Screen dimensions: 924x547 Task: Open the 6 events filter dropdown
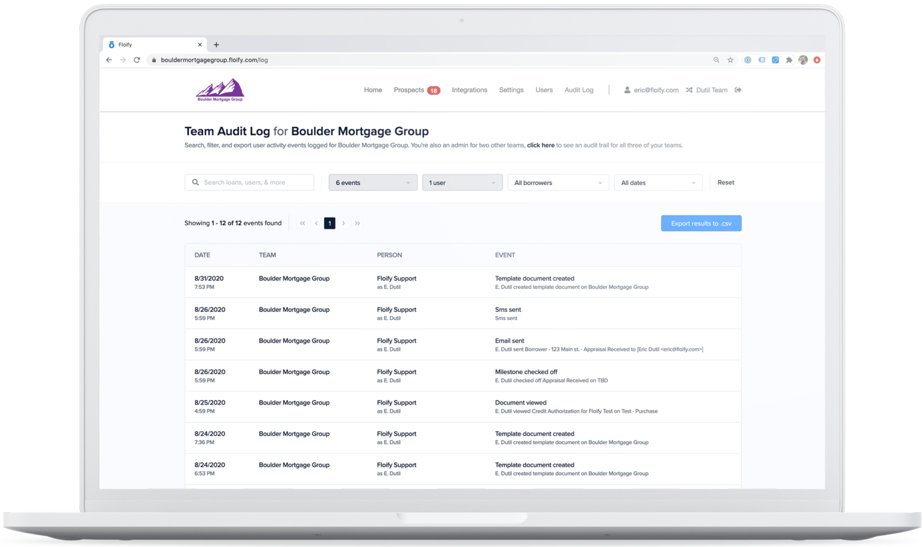[372, 182]
